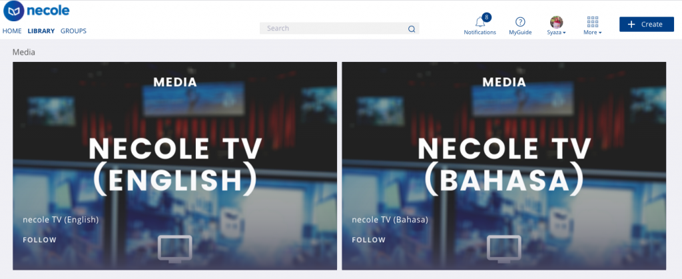The width and height of the screenshot is (682, 279).
Task: Go to GROUPS
Action: (x=73, y=31)
